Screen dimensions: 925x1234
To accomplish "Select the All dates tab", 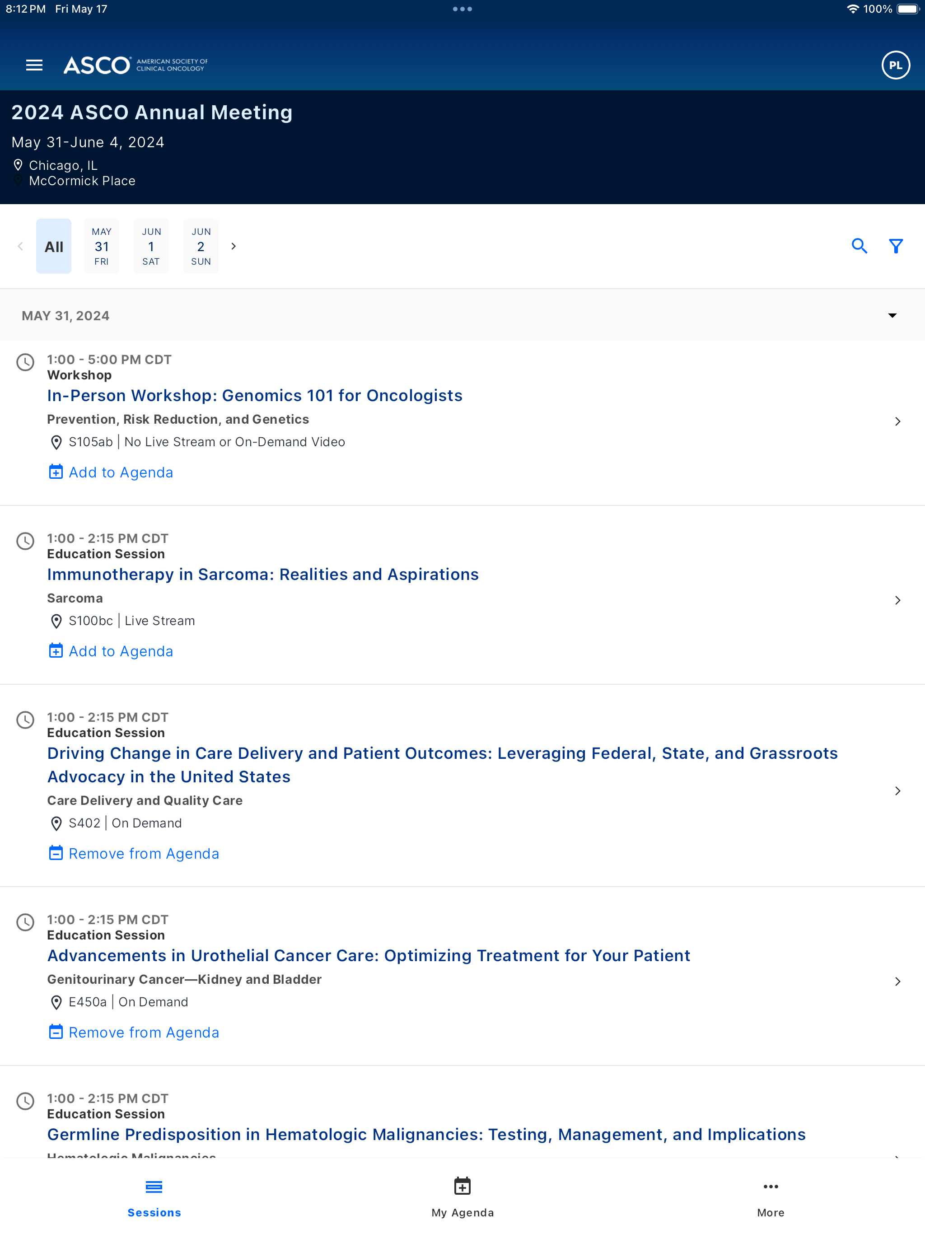I will pos(54,246).
